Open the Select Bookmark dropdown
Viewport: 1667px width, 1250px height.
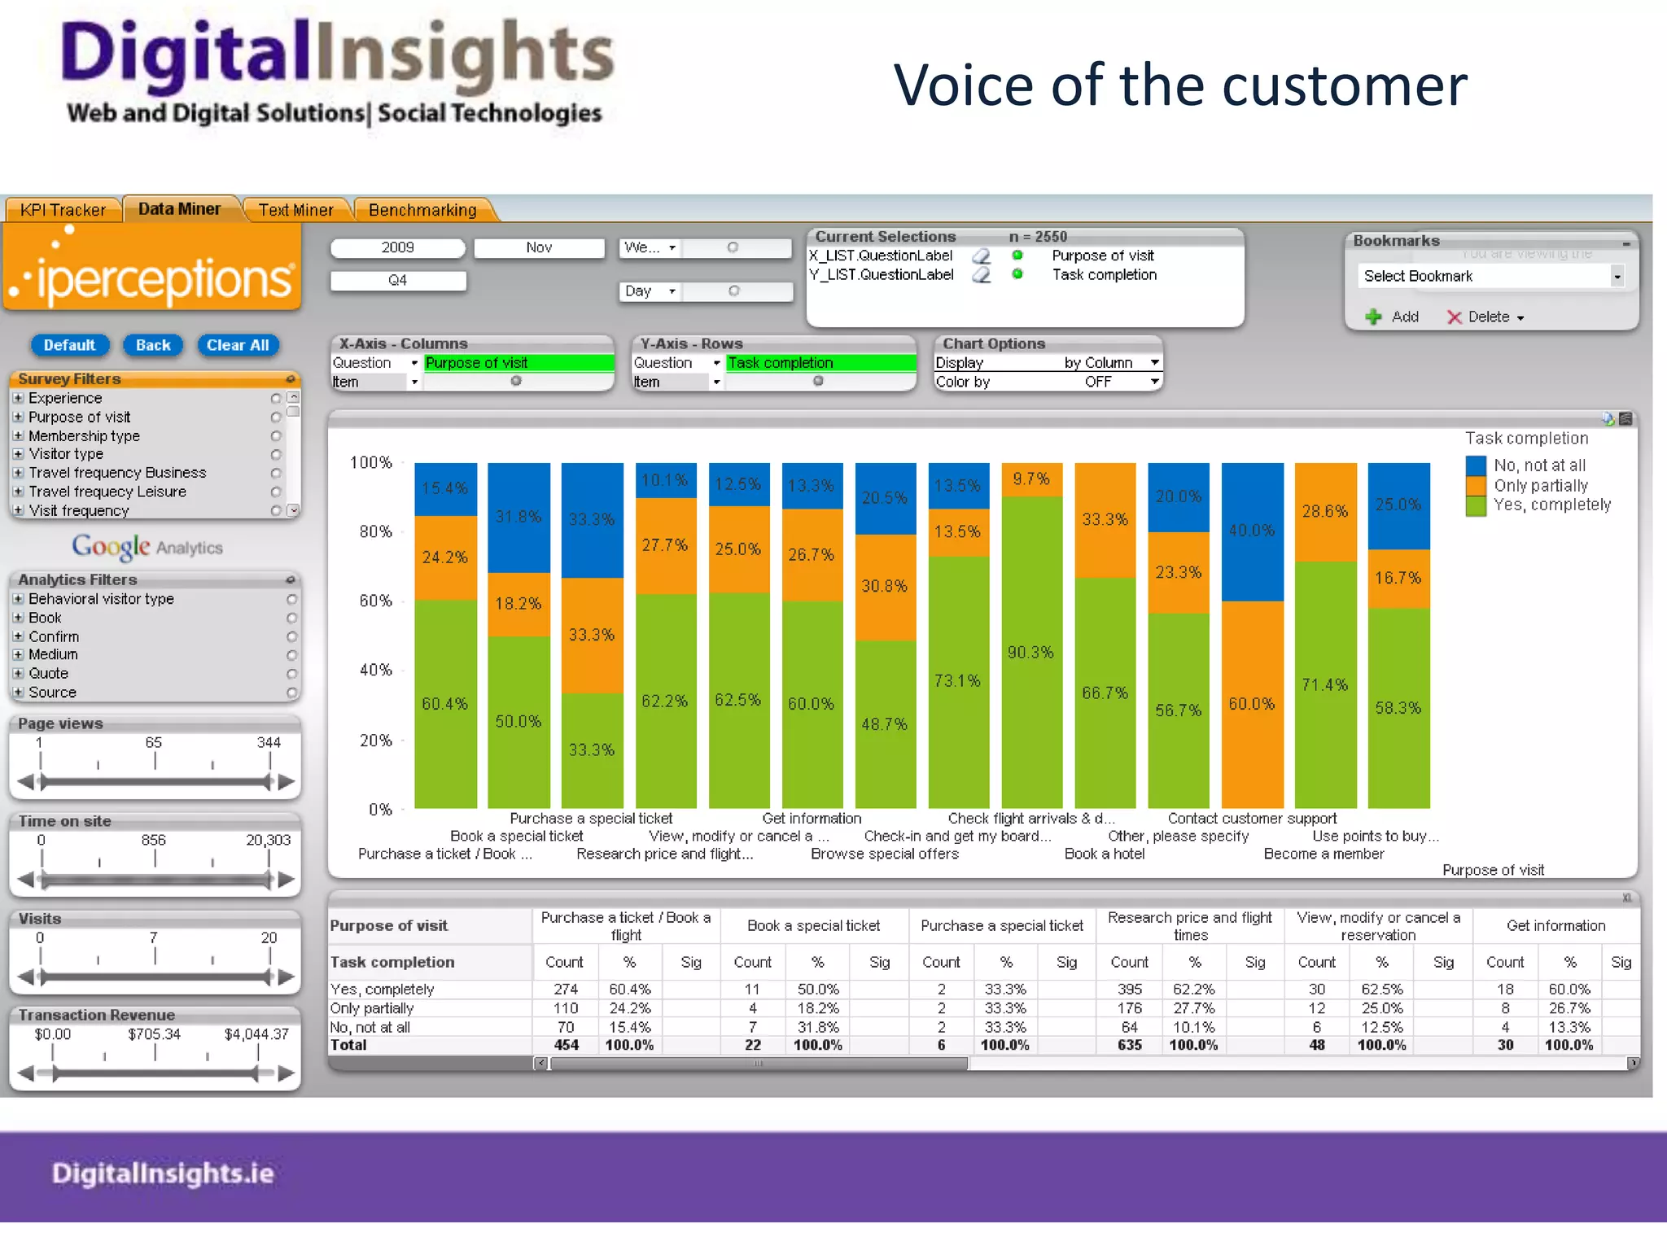point(1617,277)
